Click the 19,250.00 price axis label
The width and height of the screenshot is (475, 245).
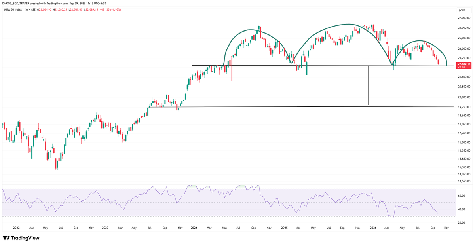pyautogui.click(x=464, y=107)
